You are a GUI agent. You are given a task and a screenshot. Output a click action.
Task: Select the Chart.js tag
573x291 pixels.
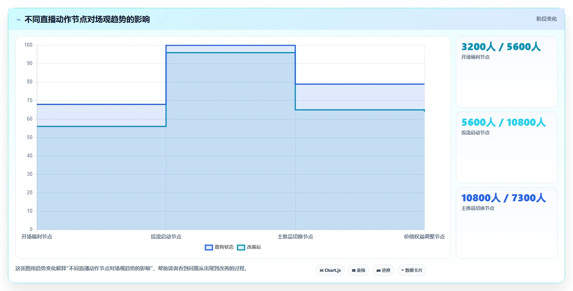coord(330,270)
